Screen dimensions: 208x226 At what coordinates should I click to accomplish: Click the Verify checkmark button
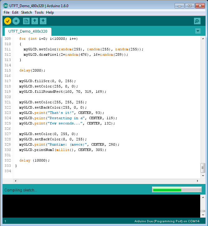(x=8, y=21)
